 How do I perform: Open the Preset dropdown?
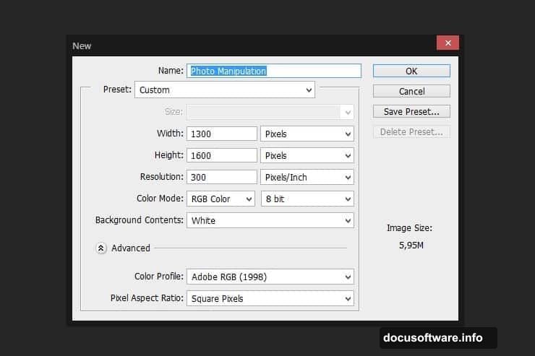pyautogui.click(x=225, y=90)
